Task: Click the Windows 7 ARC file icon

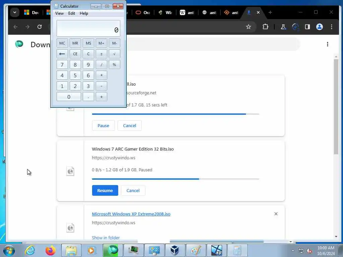Action: point(70,171)
